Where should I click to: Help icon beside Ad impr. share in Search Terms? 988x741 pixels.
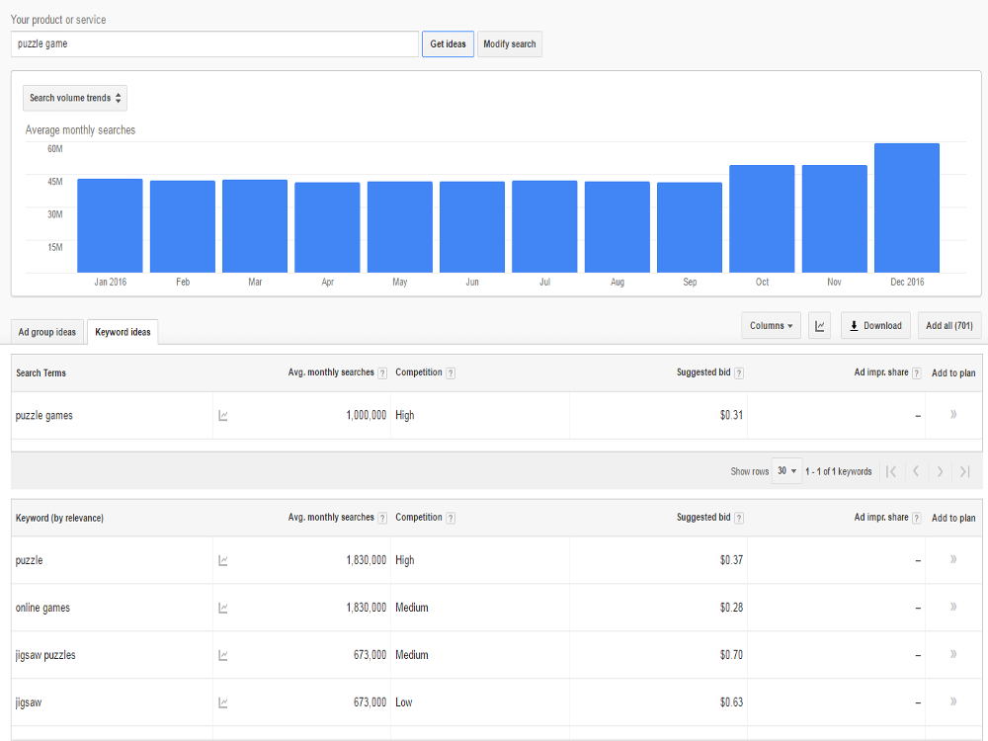(x=917, y=373)
